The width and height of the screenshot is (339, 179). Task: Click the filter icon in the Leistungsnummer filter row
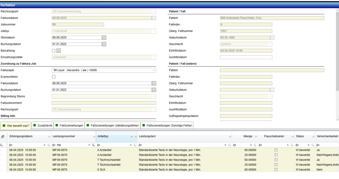point(93,145)
